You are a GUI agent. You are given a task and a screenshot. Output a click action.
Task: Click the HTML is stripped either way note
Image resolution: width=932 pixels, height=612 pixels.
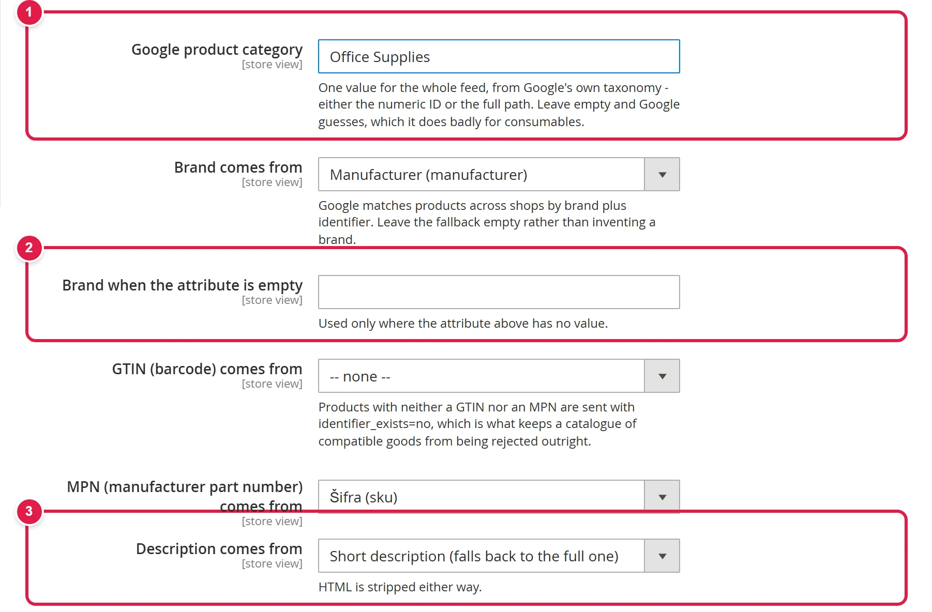(x=400, y=587)
